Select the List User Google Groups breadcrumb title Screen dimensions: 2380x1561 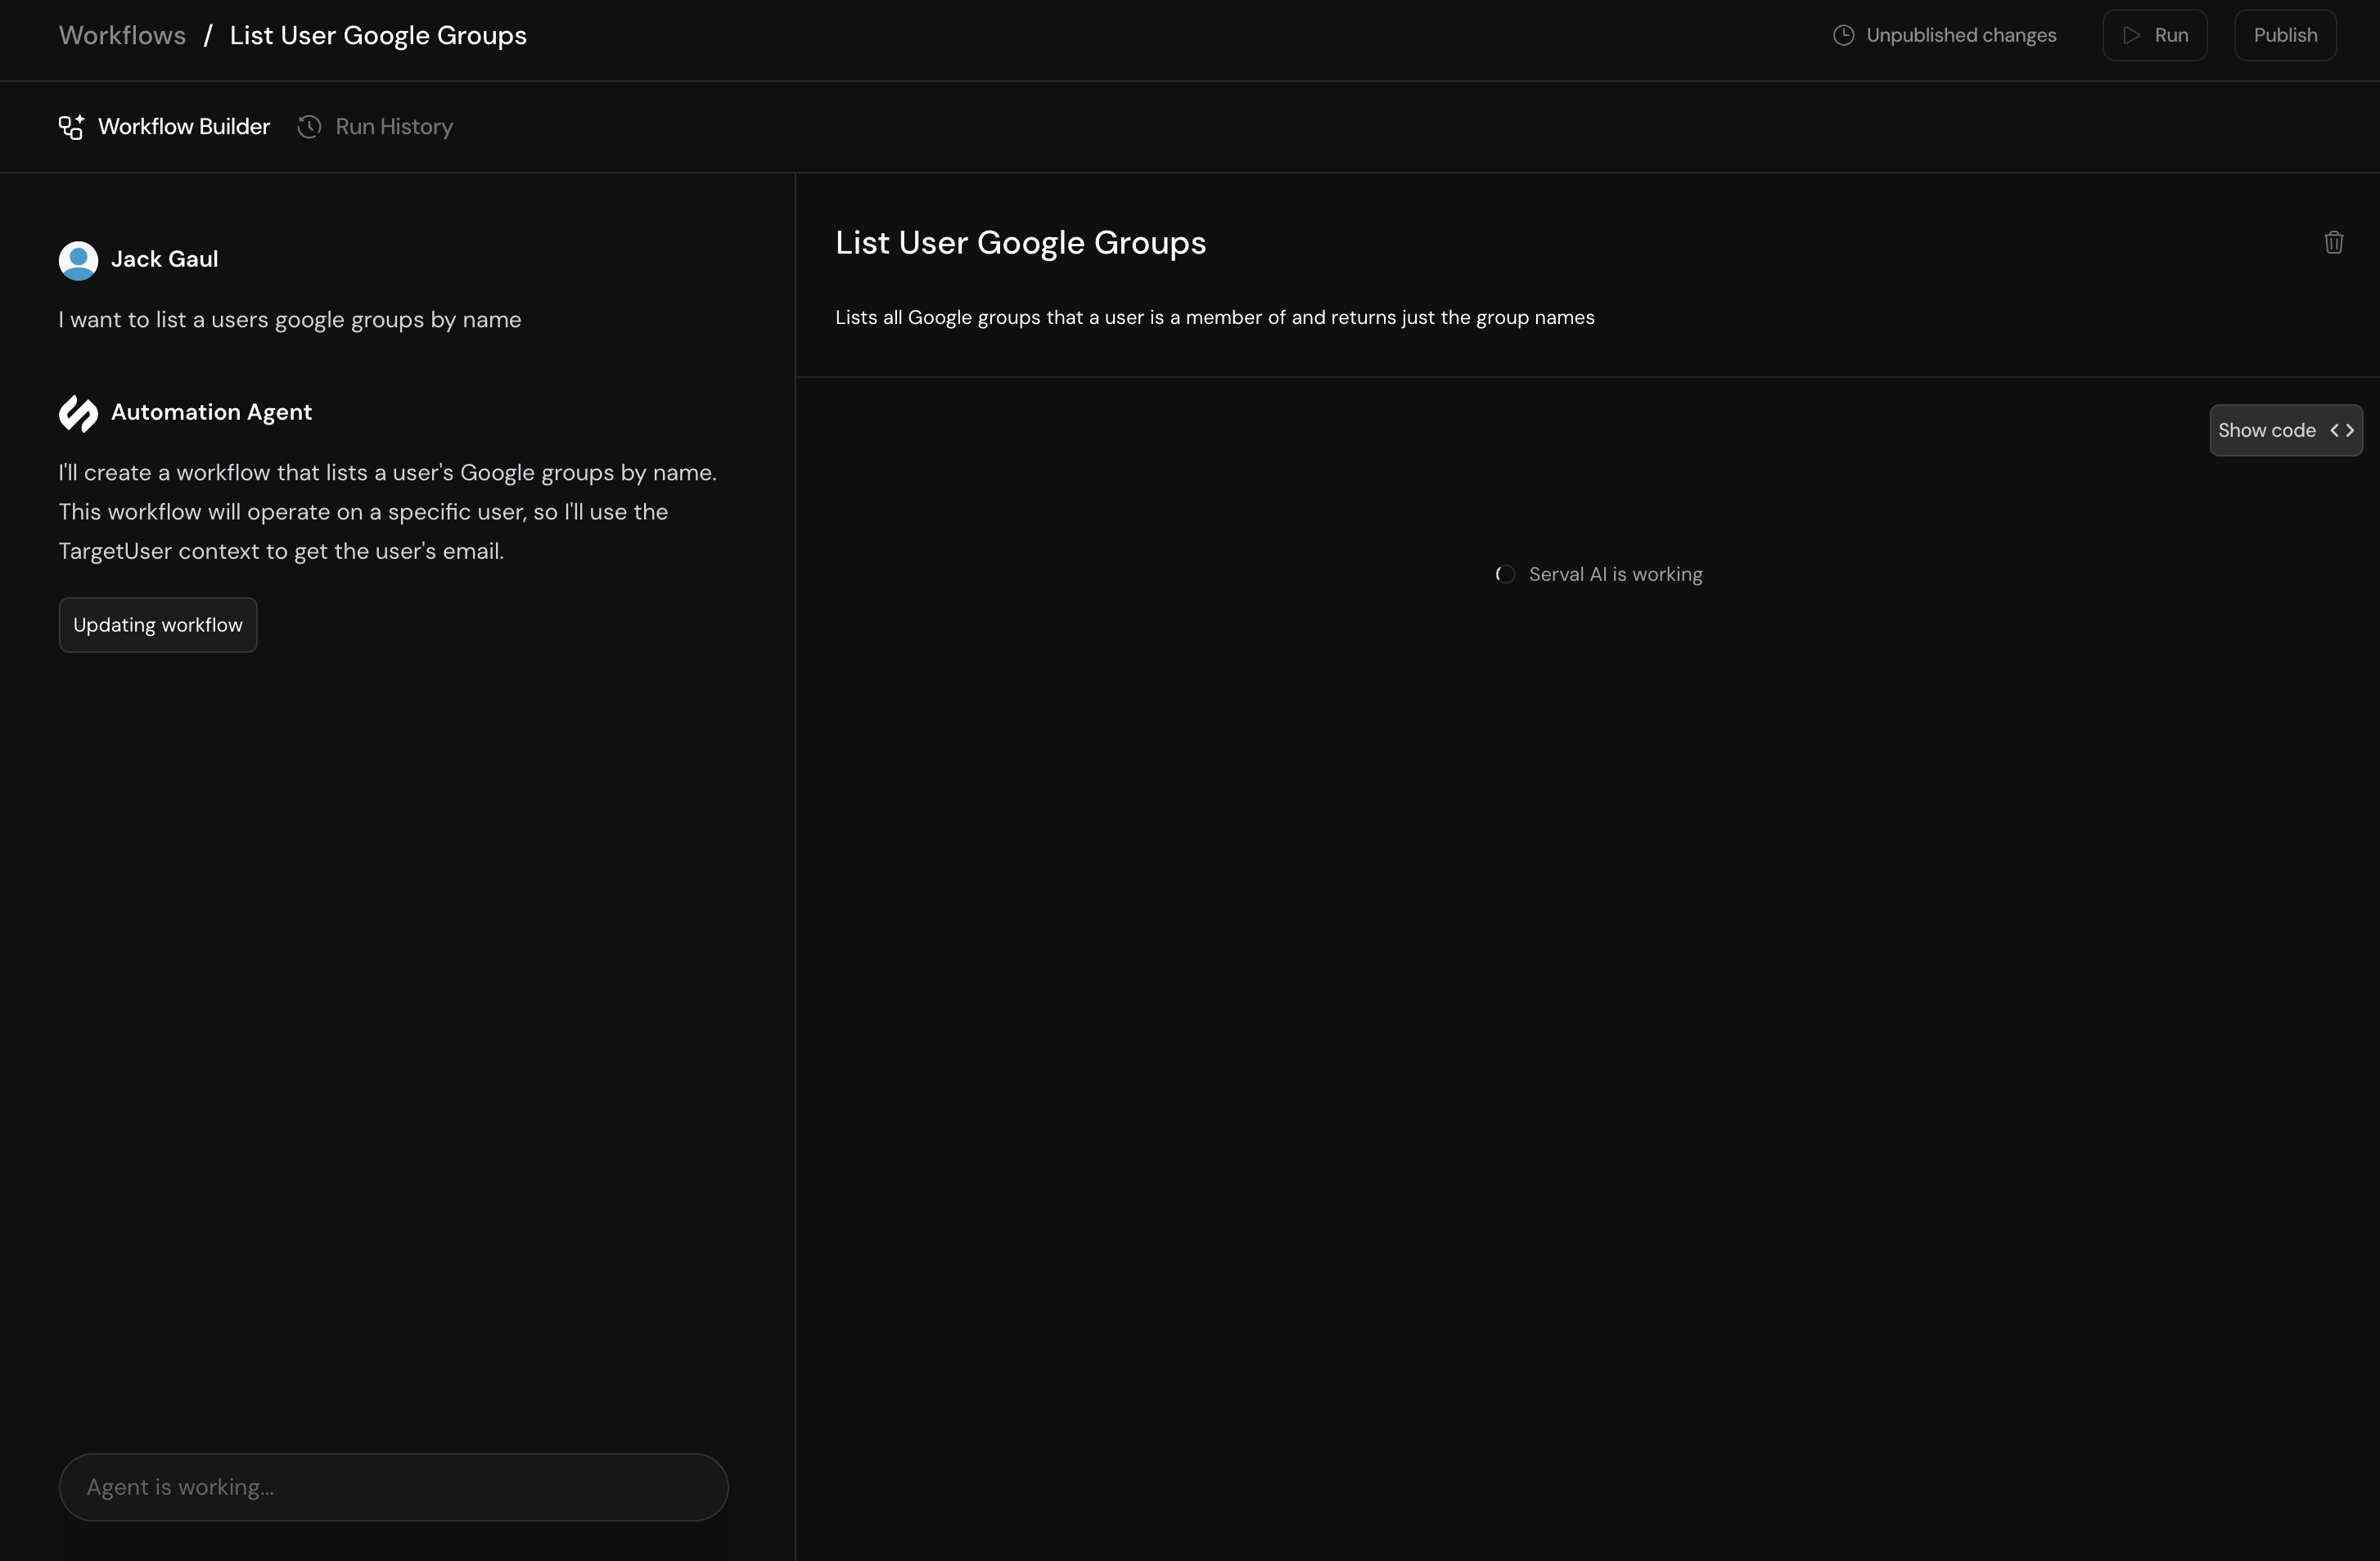point(378,34)
